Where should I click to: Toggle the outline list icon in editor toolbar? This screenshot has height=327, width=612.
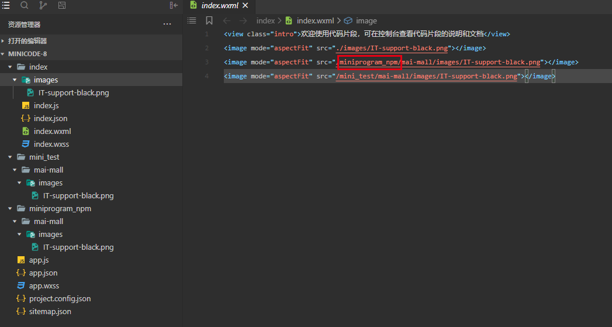192,20
